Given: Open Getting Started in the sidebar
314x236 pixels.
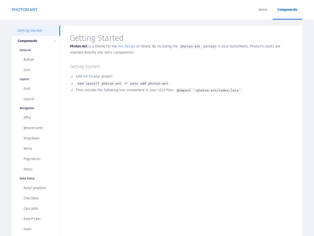Looking at the screenshot, I should tap(35, 30).
